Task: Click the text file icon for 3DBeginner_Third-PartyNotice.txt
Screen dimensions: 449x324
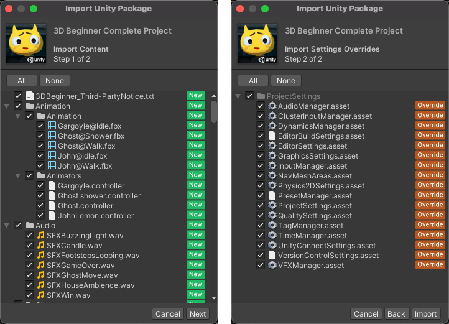Action: 29,96
